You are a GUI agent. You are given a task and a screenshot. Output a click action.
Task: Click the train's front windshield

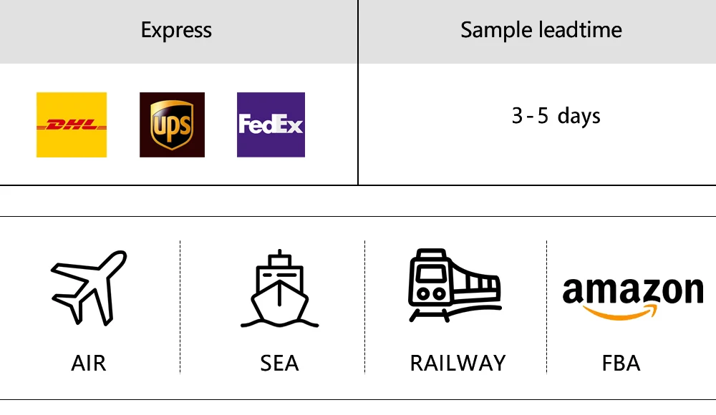coord(431,273)
